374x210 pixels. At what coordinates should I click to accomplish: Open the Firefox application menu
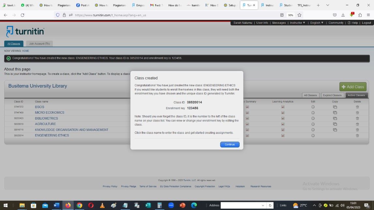[368, 15]
